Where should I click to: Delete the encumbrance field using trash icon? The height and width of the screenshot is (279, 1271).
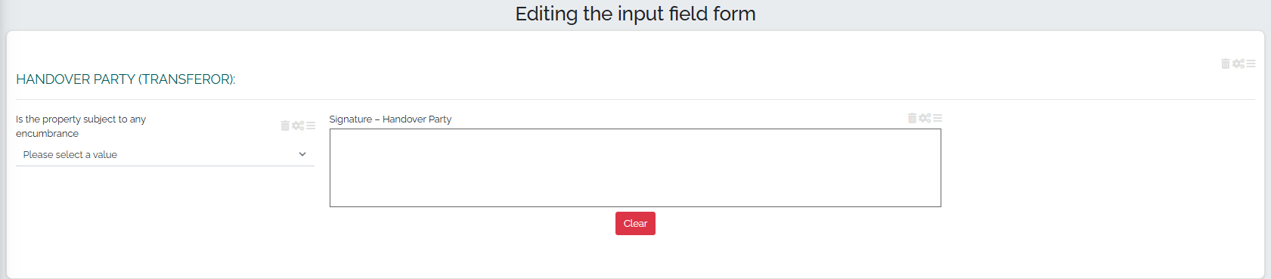(285, 126)
